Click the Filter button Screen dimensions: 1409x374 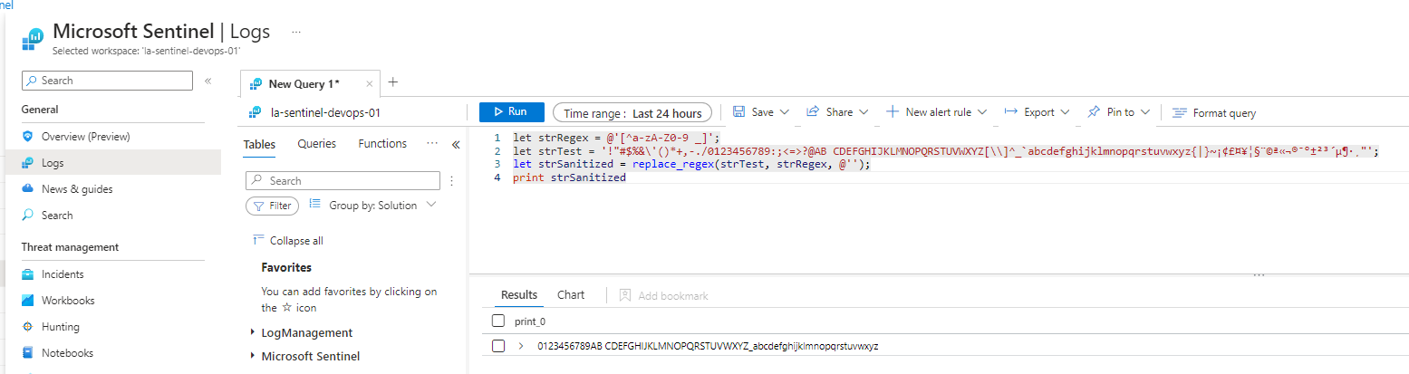pyautogui.click(x=272, y=206)
